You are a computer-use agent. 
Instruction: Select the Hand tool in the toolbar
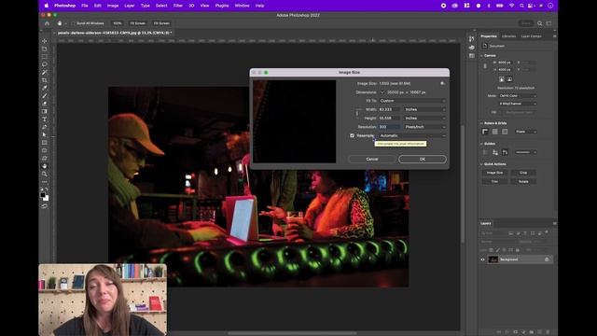(x=45, y=166)
